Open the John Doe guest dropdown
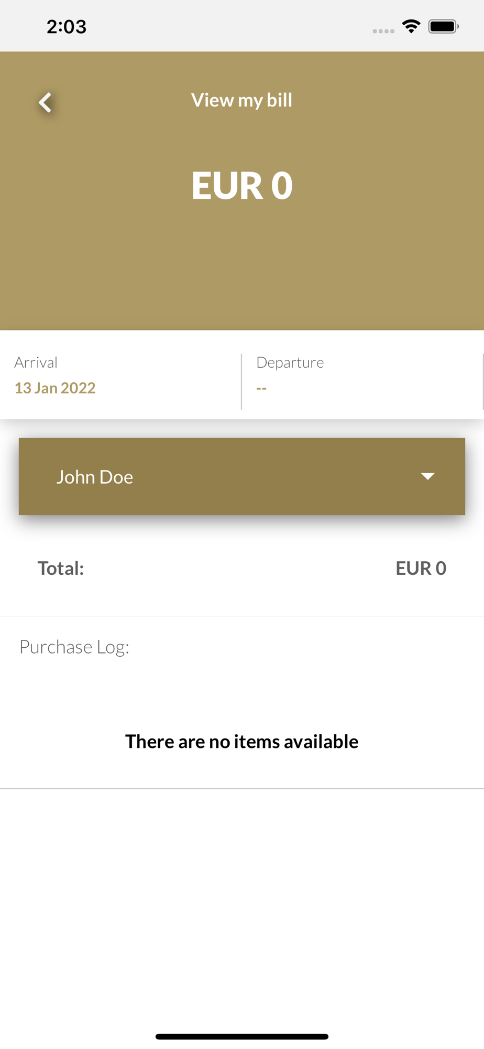The width and height of the screenshot is (484, 1049). click(242, 476)
